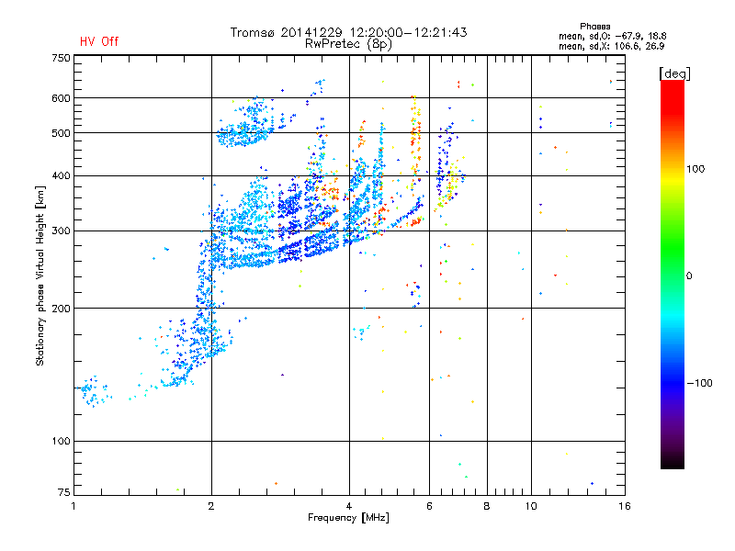Image resolution: width=735 pixels, height=551 pixels.
Task: Click the colorbar '0' tick label
Action: tap(689, 275)
